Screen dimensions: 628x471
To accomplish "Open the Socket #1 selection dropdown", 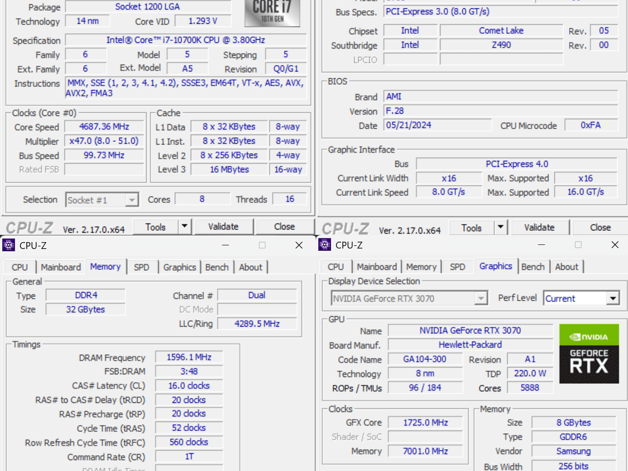I will tap(102, 200).
